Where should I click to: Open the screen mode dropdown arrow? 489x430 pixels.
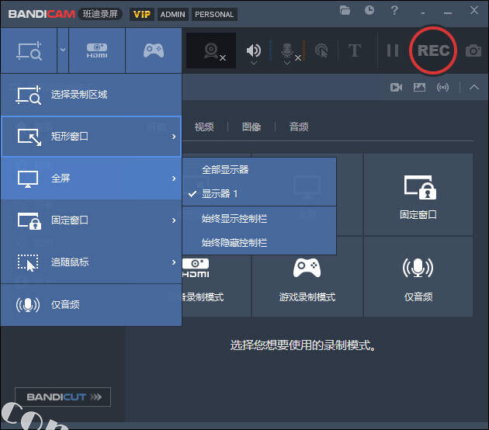[63, 50]
